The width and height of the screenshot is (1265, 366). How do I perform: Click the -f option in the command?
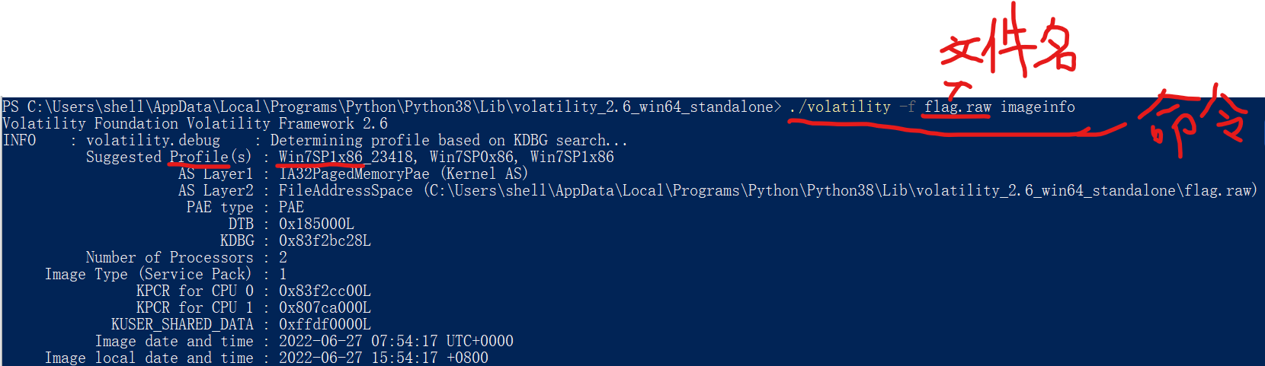907,107
